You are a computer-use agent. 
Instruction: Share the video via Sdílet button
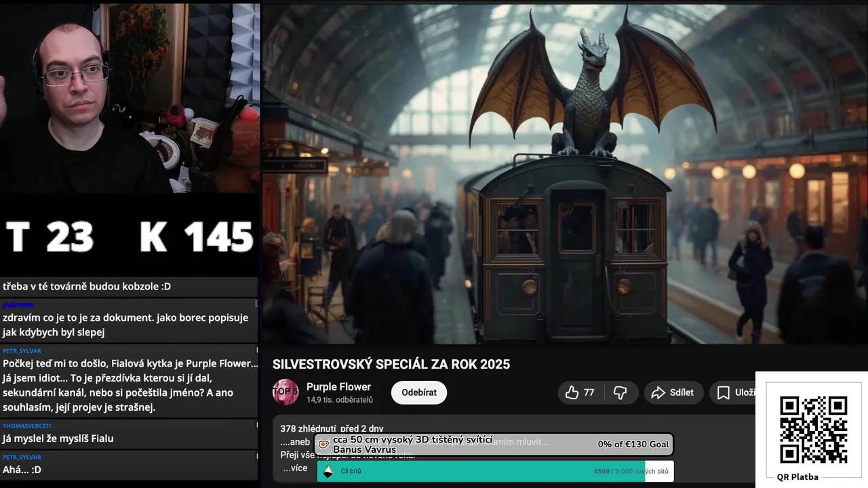[x=673, y=392]
